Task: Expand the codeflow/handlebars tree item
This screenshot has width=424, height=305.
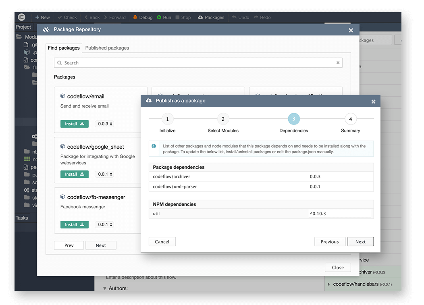Action: (329, 284)
